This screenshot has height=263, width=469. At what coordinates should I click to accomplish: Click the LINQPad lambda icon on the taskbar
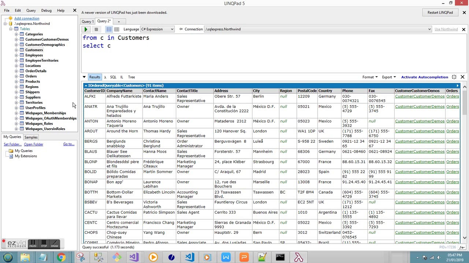pos(299,258)
